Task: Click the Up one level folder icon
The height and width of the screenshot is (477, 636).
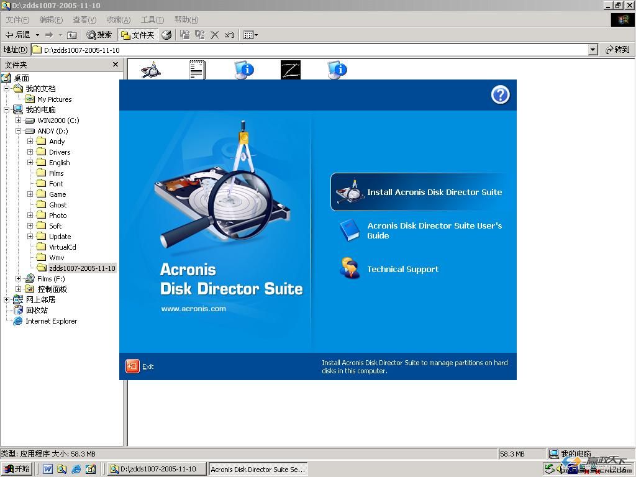Action: coord(72,35)
